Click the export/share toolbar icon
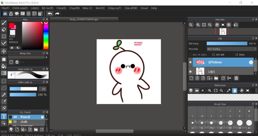 click(11, 14)
